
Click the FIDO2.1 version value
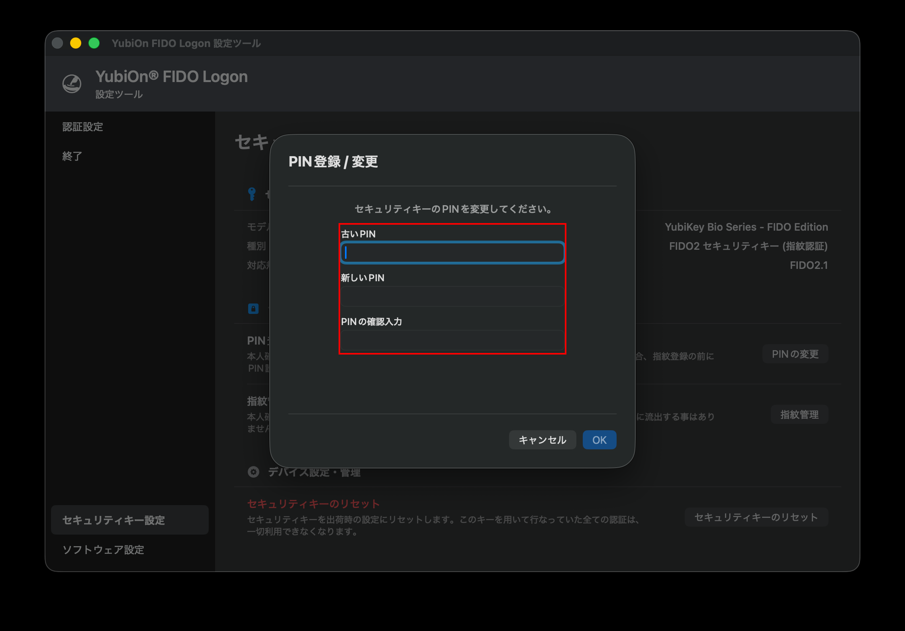pyautogui.click(x=809, y=265)
